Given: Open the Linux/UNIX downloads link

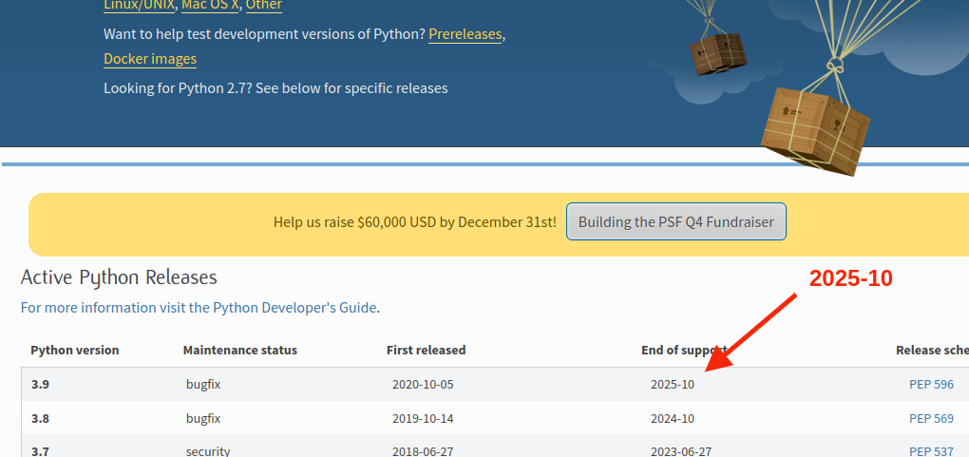Looking at the screenshot, I should [139, 5].
